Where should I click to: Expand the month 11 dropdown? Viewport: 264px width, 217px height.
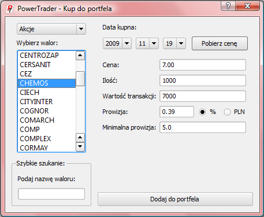(147, 43)
